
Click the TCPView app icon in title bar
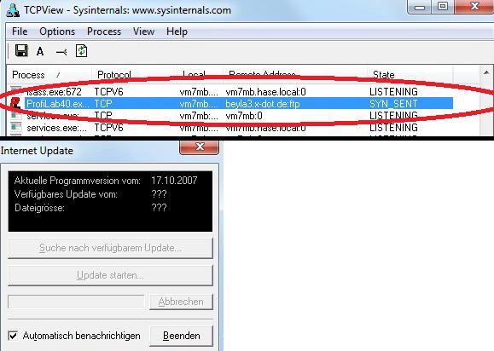tap(13, 9)
